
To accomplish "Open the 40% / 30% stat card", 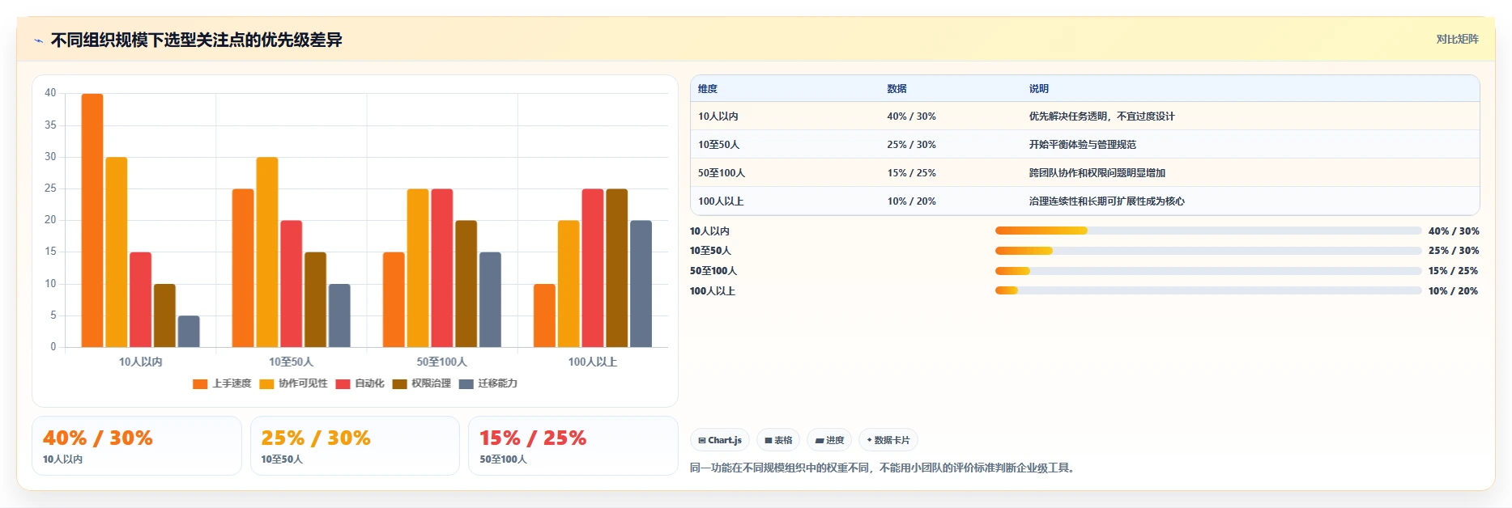I will point(137,446).
